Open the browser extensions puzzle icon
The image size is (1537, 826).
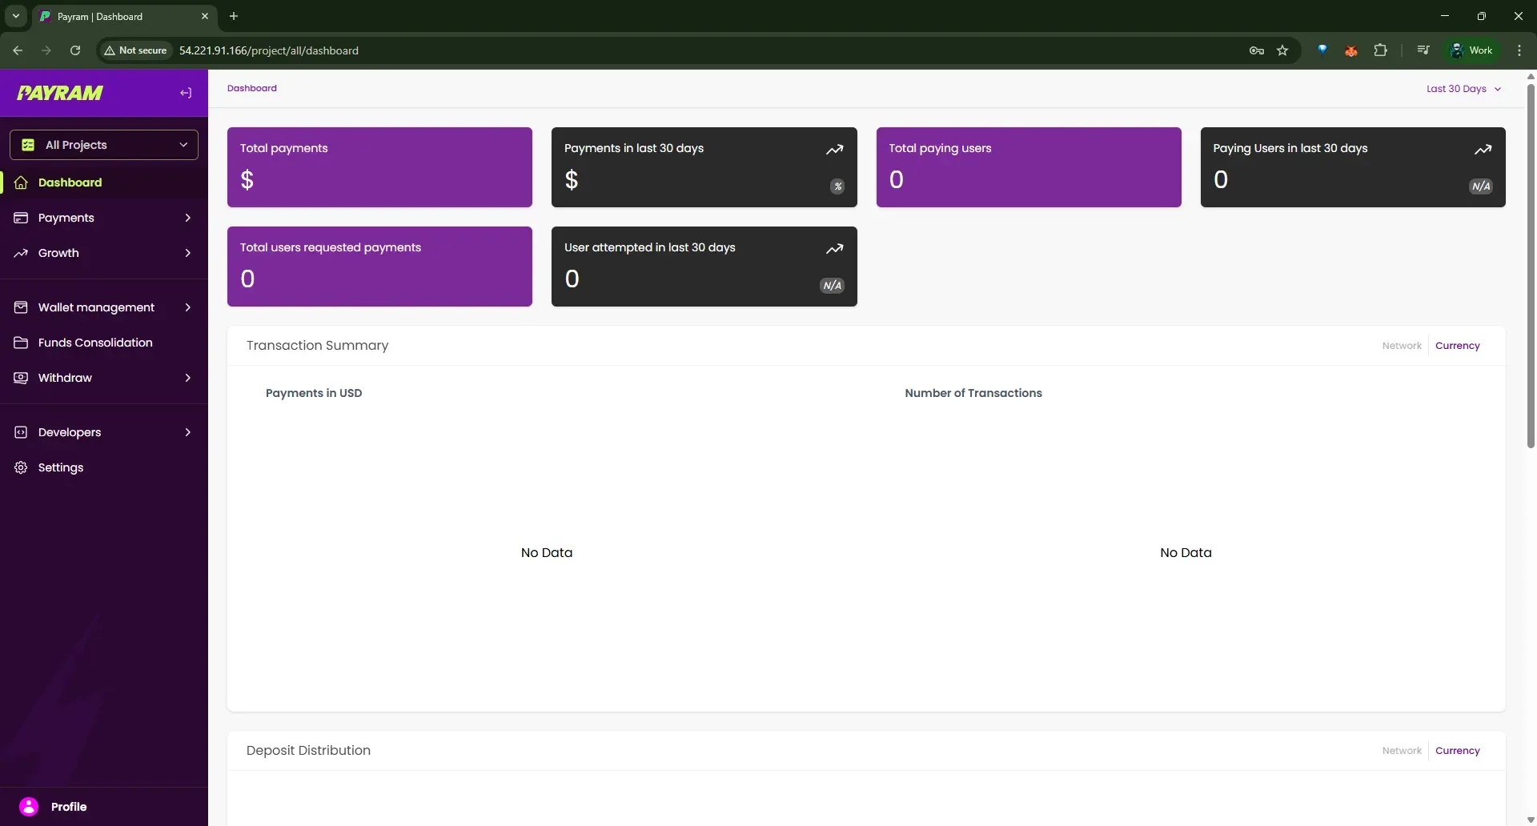click(x=1380, y=50)
